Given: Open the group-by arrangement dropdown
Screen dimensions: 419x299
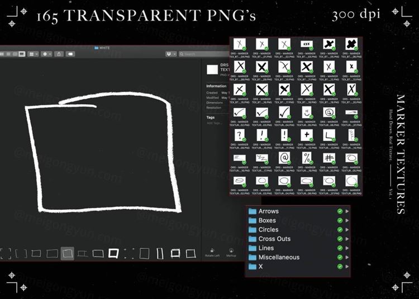Looking at the screenshot, I should click(33, 54).
